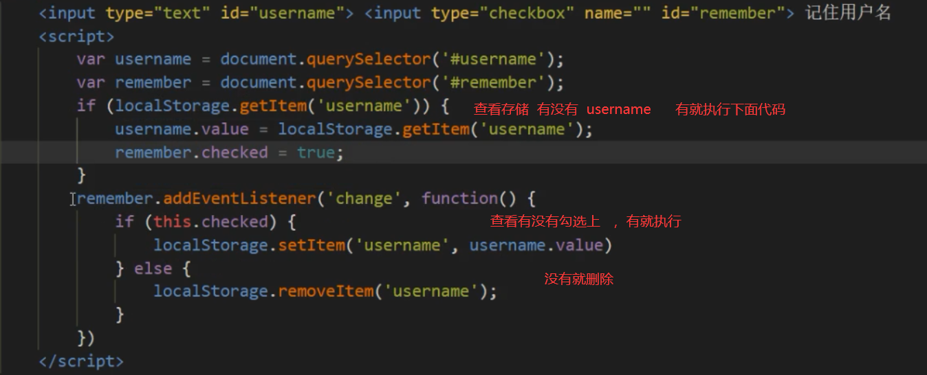Click the 'change' event string

pyautogui.click(x=363, y=198)
